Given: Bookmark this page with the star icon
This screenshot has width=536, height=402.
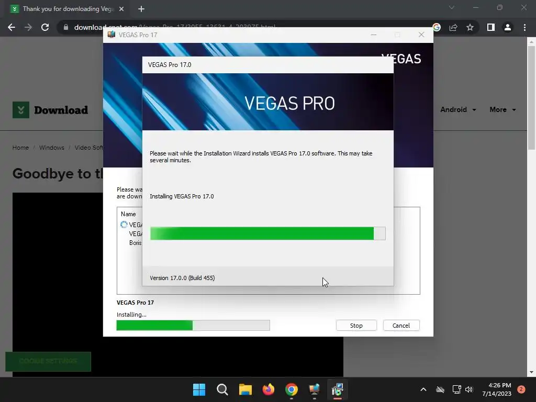Looking at the screenshot, I should 470,27.
